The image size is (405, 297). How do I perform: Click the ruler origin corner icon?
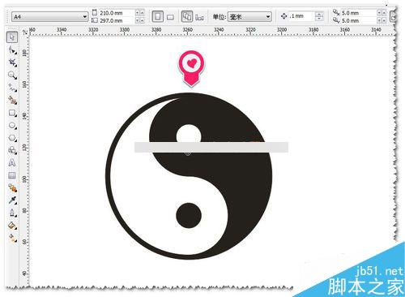coord(25,32)
